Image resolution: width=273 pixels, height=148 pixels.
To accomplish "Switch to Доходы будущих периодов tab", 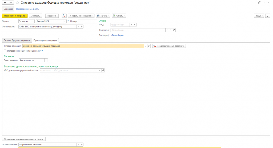I will click(x=17, y=40).
